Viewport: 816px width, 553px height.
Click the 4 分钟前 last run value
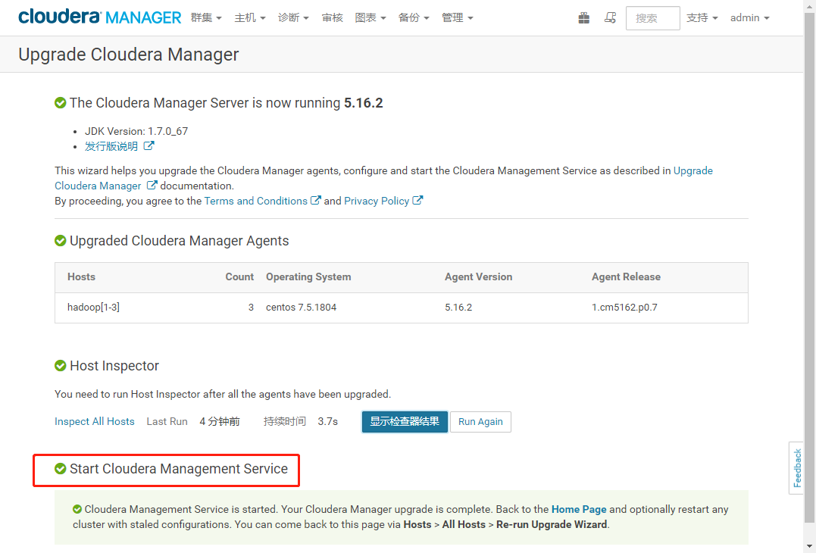point(220,421)
